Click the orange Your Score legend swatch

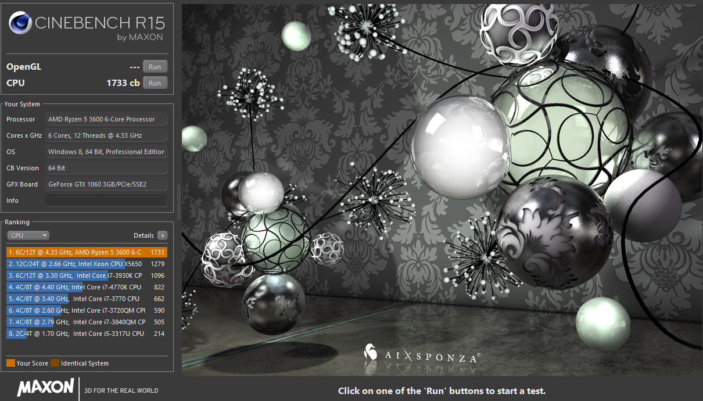pyautogui.click(x=10, y=363)
